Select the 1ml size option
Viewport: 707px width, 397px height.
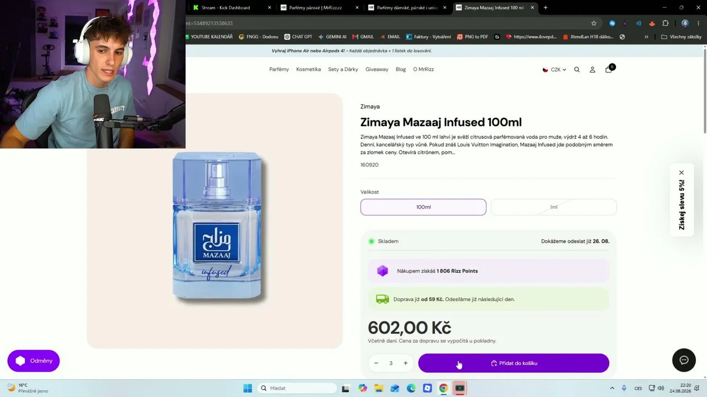(553, 207)
